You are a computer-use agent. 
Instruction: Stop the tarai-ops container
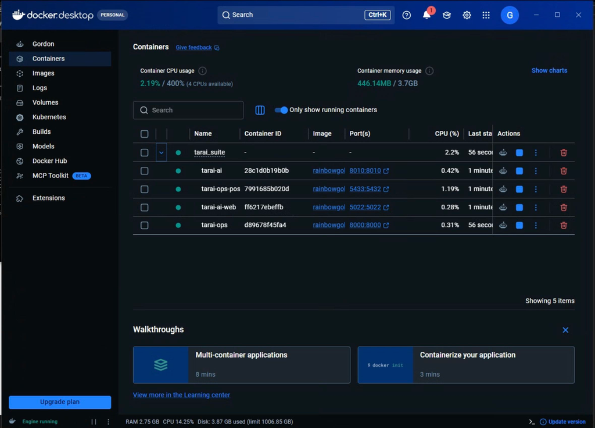(x=519, y=225)
